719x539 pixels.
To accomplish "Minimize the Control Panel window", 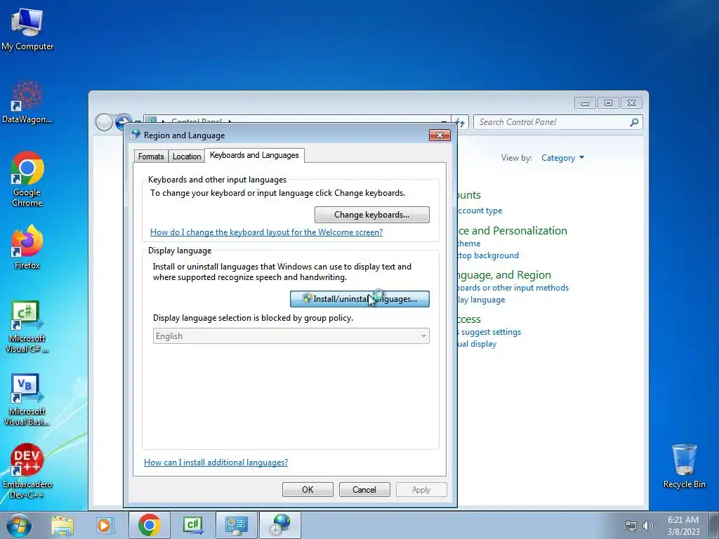I will click(585, 103).
